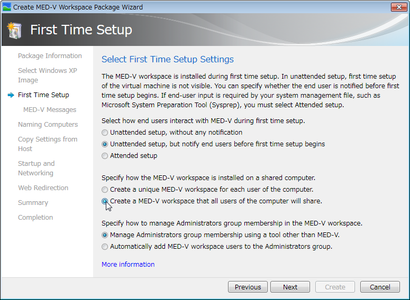
Task: Open the More information link
Action: click(128, 265)
